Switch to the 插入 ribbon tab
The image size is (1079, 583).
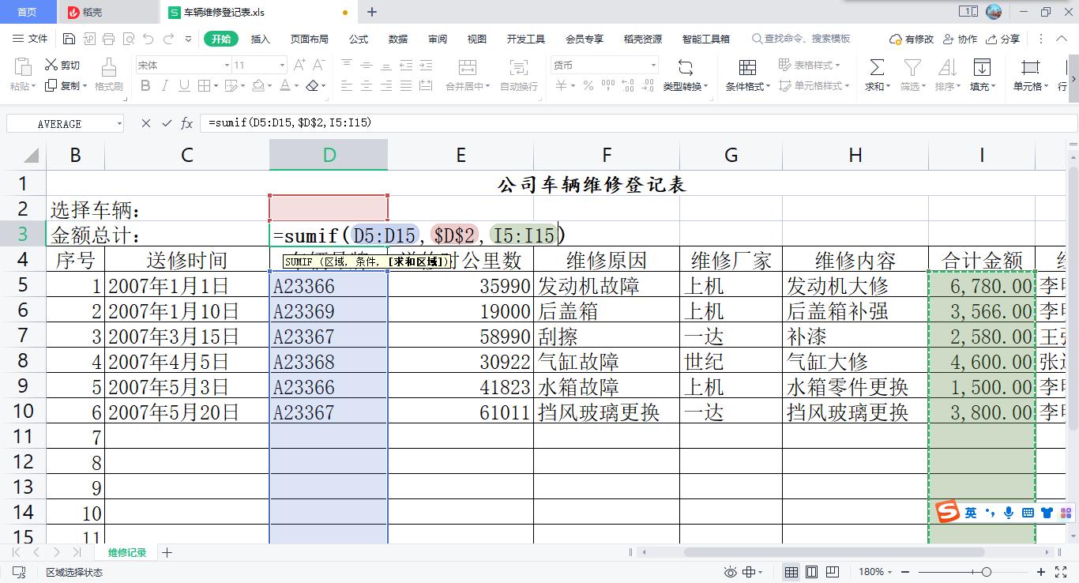261,38
